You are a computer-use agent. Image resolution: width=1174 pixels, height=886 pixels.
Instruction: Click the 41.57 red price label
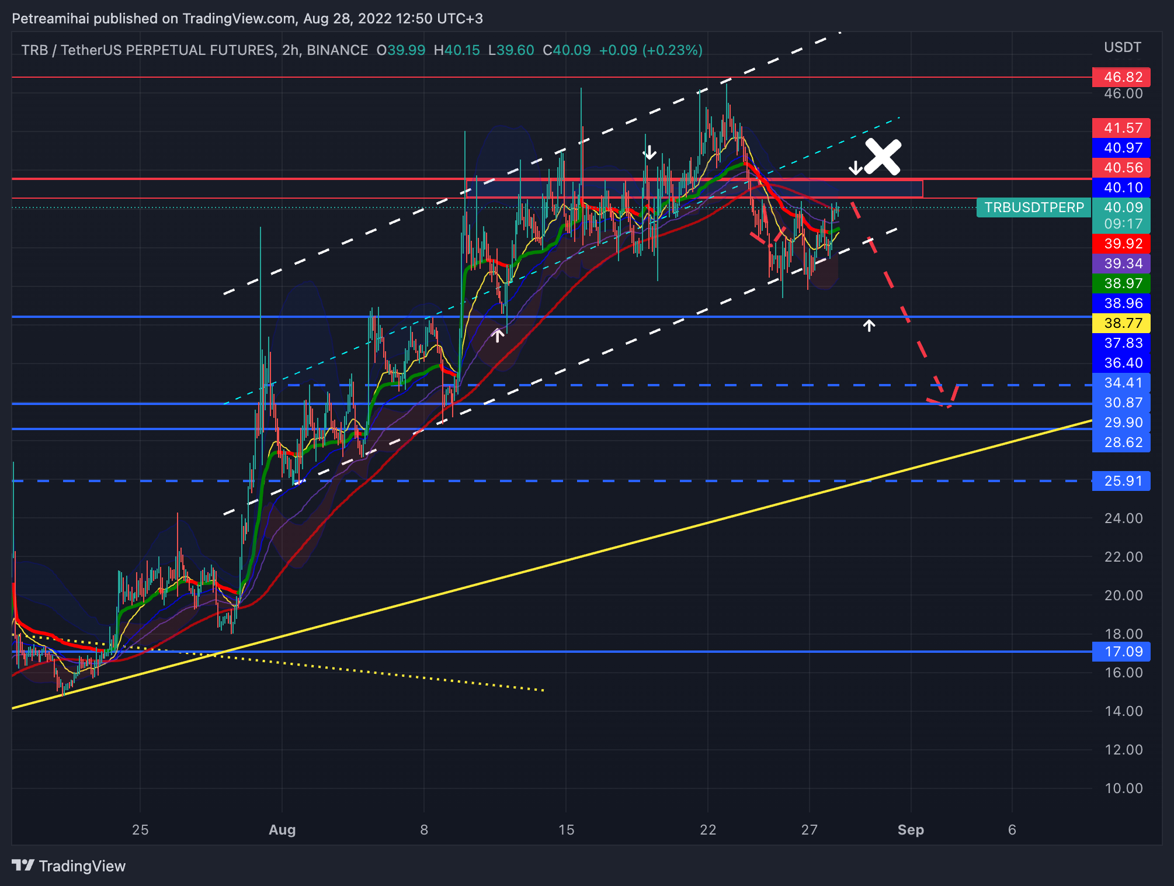click(x=1121, y=128)
